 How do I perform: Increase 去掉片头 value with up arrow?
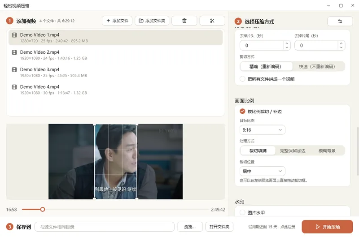pos(287,43)
